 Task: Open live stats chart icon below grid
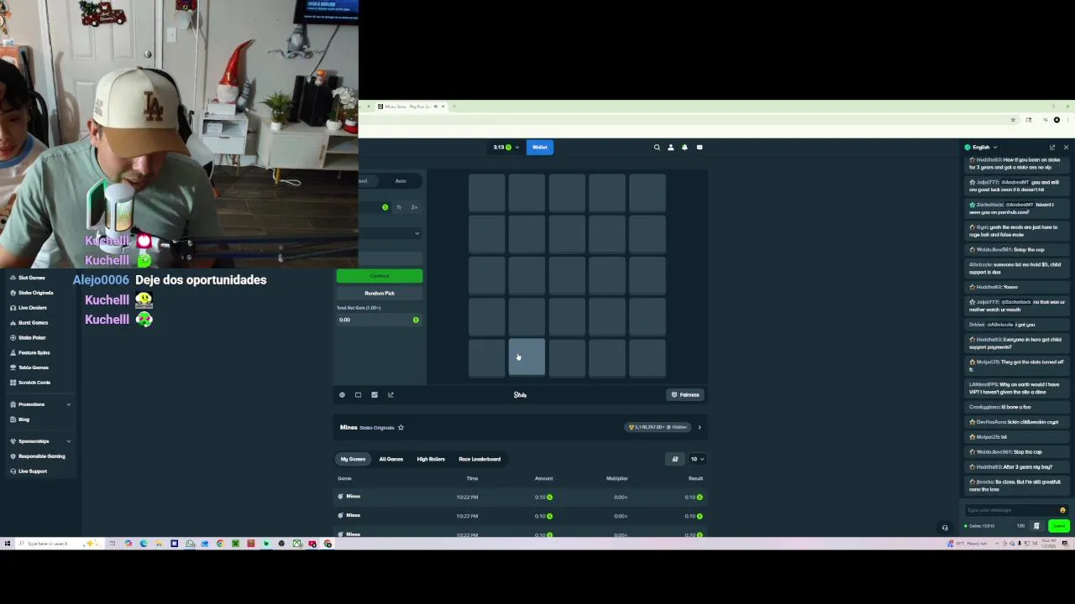click(375, 395)
